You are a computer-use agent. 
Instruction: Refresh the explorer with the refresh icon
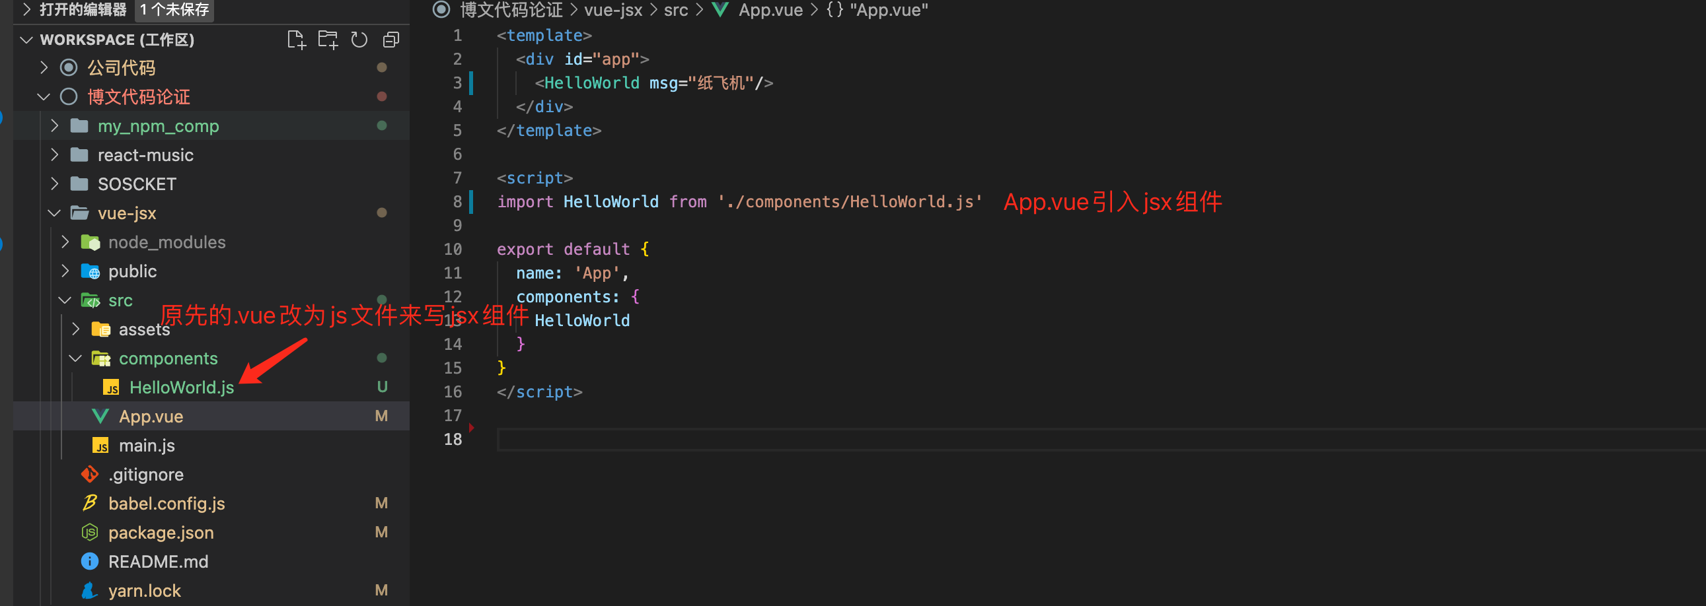click(359, 40)
